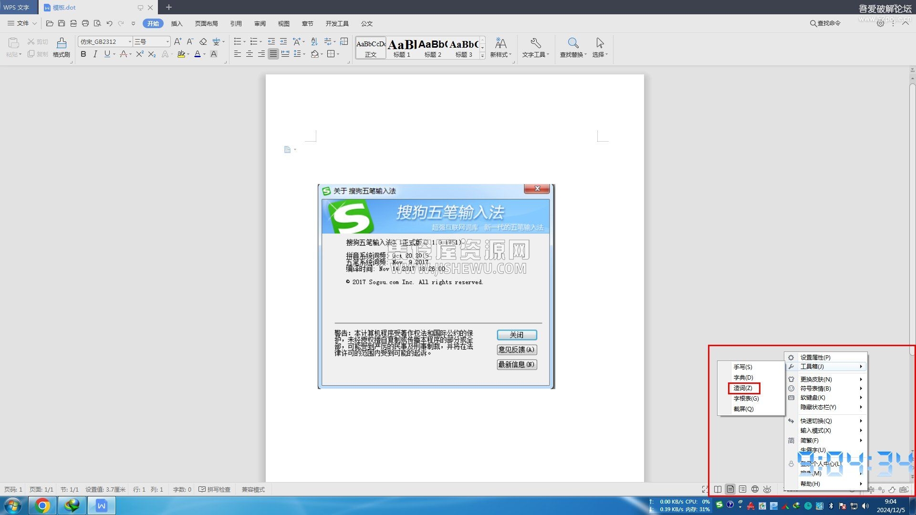The image size is (916, 515).
Task: Decrease the font size
Action: [190, 41]
